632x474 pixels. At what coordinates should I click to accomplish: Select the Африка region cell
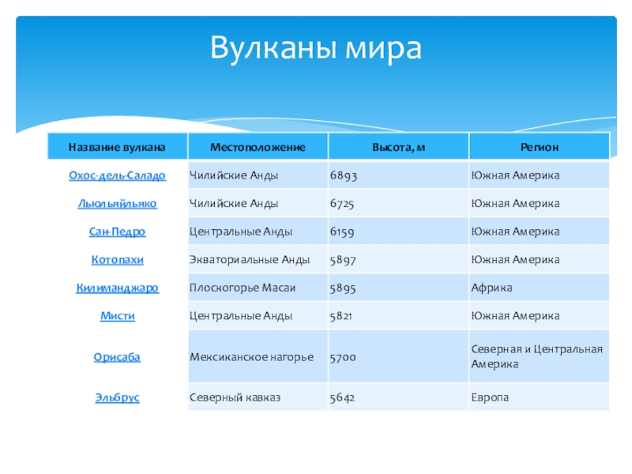point(540,288)
